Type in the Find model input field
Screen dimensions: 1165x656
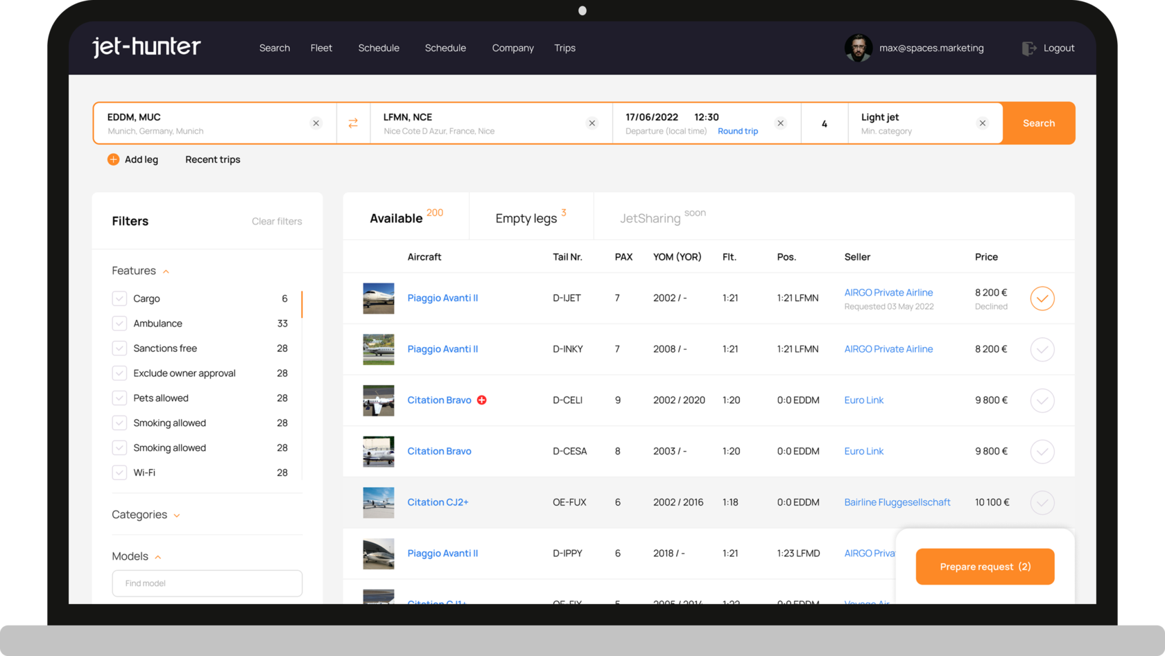coord(207,583)
